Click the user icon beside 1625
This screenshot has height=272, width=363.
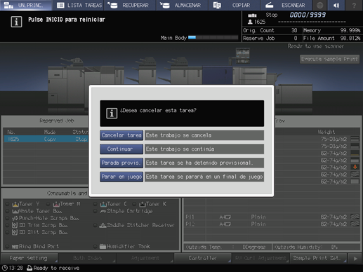[x=250, y=22]
